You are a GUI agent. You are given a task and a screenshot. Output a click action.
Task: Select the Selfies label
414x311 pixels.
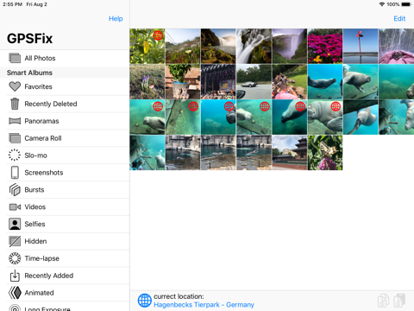34,224
